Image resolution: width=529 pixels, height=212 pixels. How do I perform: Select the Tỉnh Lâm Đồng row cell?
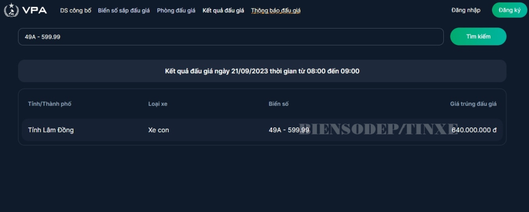pyautogui.click(x=51, y=130)
